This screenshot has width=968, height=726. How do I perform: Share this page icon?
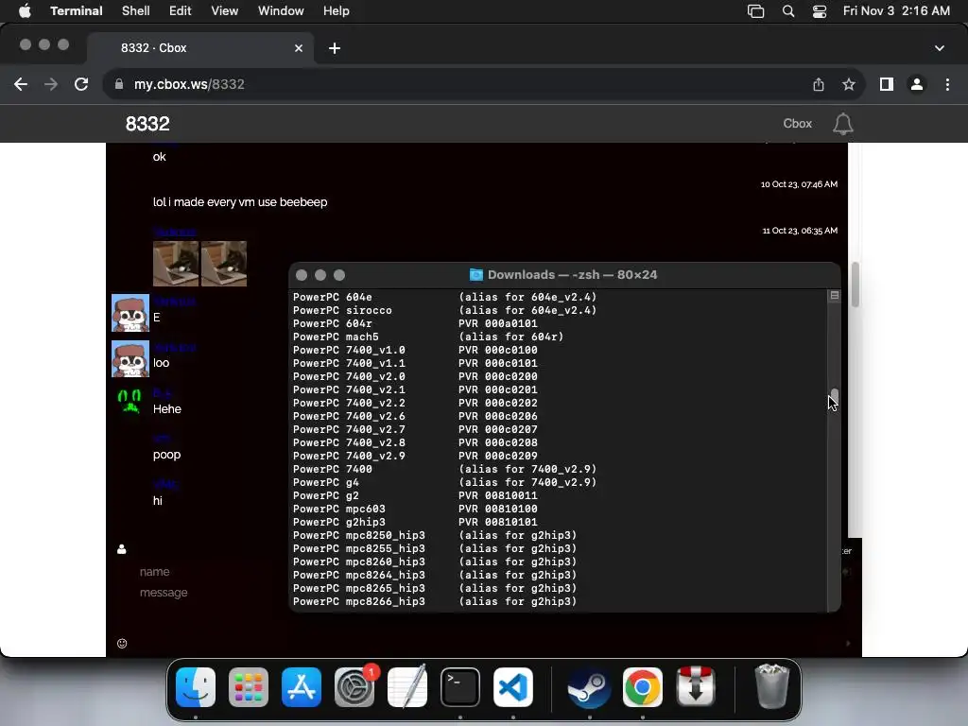point(819,84)
